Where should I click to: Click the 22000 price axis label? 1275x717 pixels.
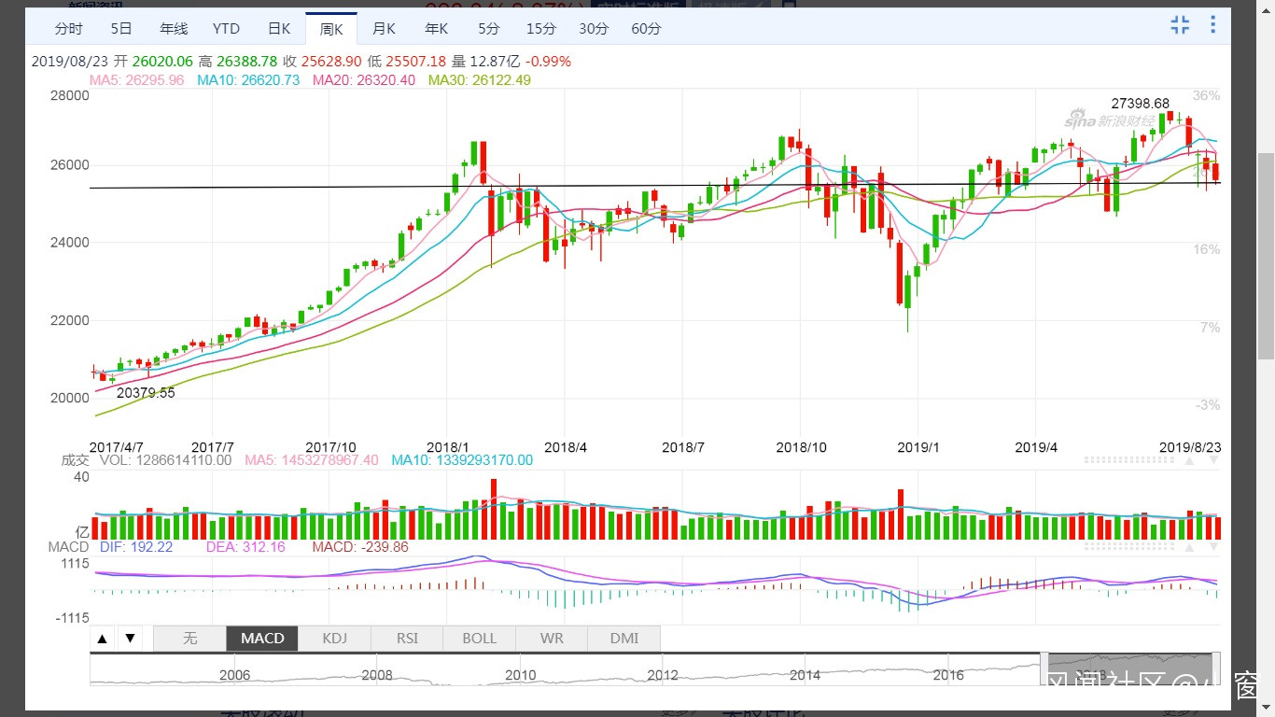point(70,320)
